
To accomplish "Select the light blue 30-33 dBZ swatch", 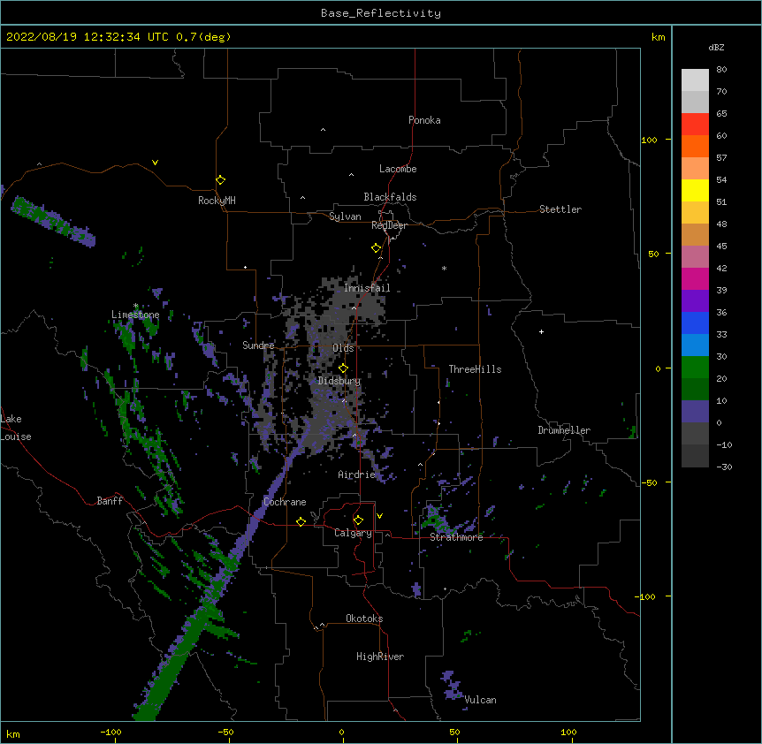I will 695,345.
